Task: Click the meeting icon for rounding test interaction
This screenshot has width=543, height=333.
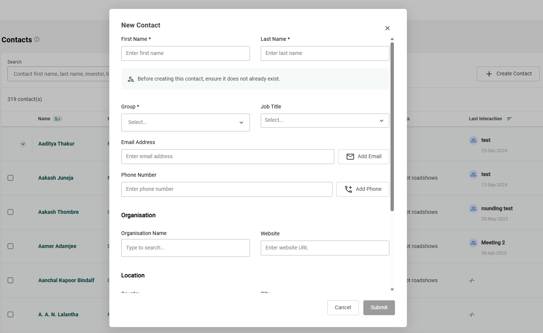Action: point(473,209)
